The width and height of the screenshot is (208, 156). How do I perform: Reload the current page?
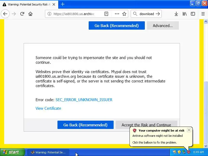[x=22, y=14]
